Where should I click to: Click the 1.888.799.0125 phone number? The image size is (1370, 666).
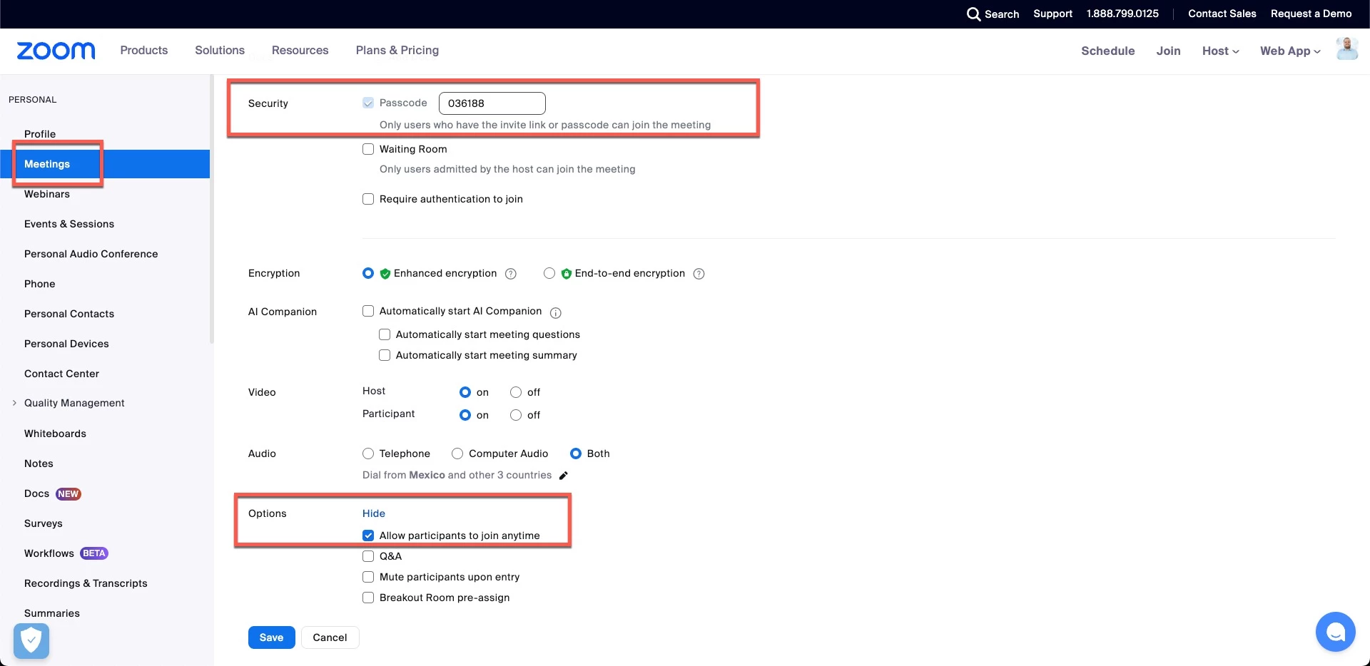1123,14
